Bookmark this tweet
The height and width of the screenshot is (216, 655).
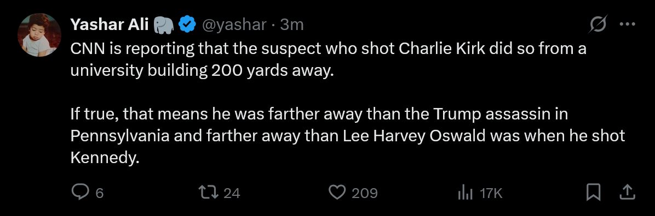[593, 193]
